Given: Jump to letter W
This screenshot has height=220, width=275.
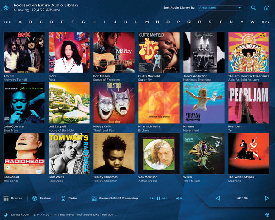Looking at the screenshot, I should (253, 22).
